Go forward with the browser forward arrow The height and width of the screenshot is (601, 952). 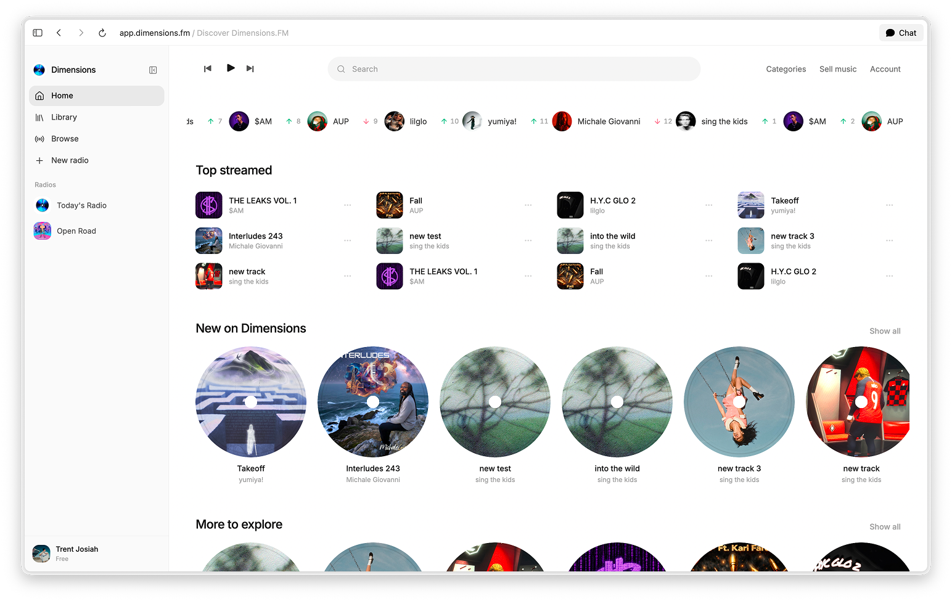[81, 33]
